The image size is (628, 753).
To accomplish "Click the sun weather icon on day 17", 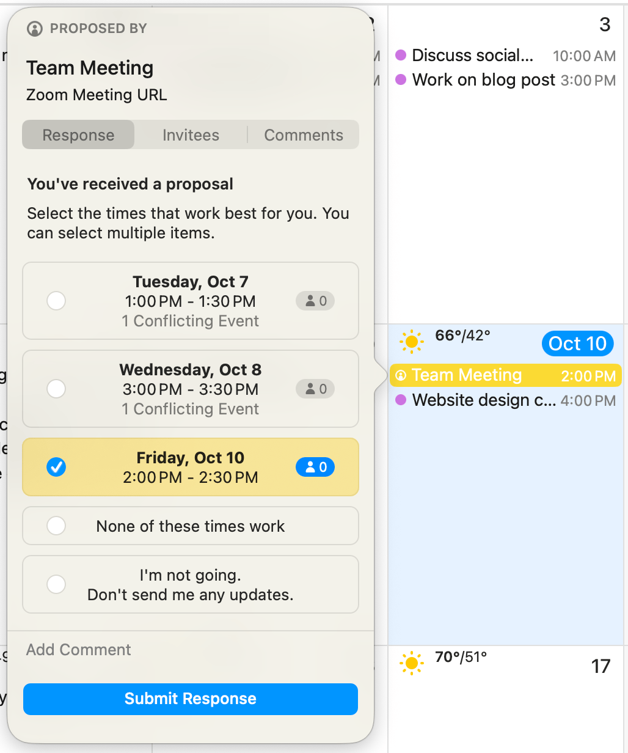I will [411, 663].
